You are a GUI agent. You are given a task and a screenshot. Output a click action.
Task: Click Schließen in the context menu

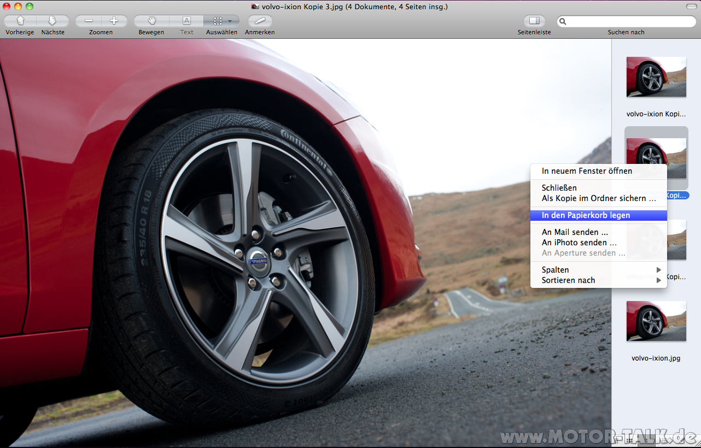point(559,188)
